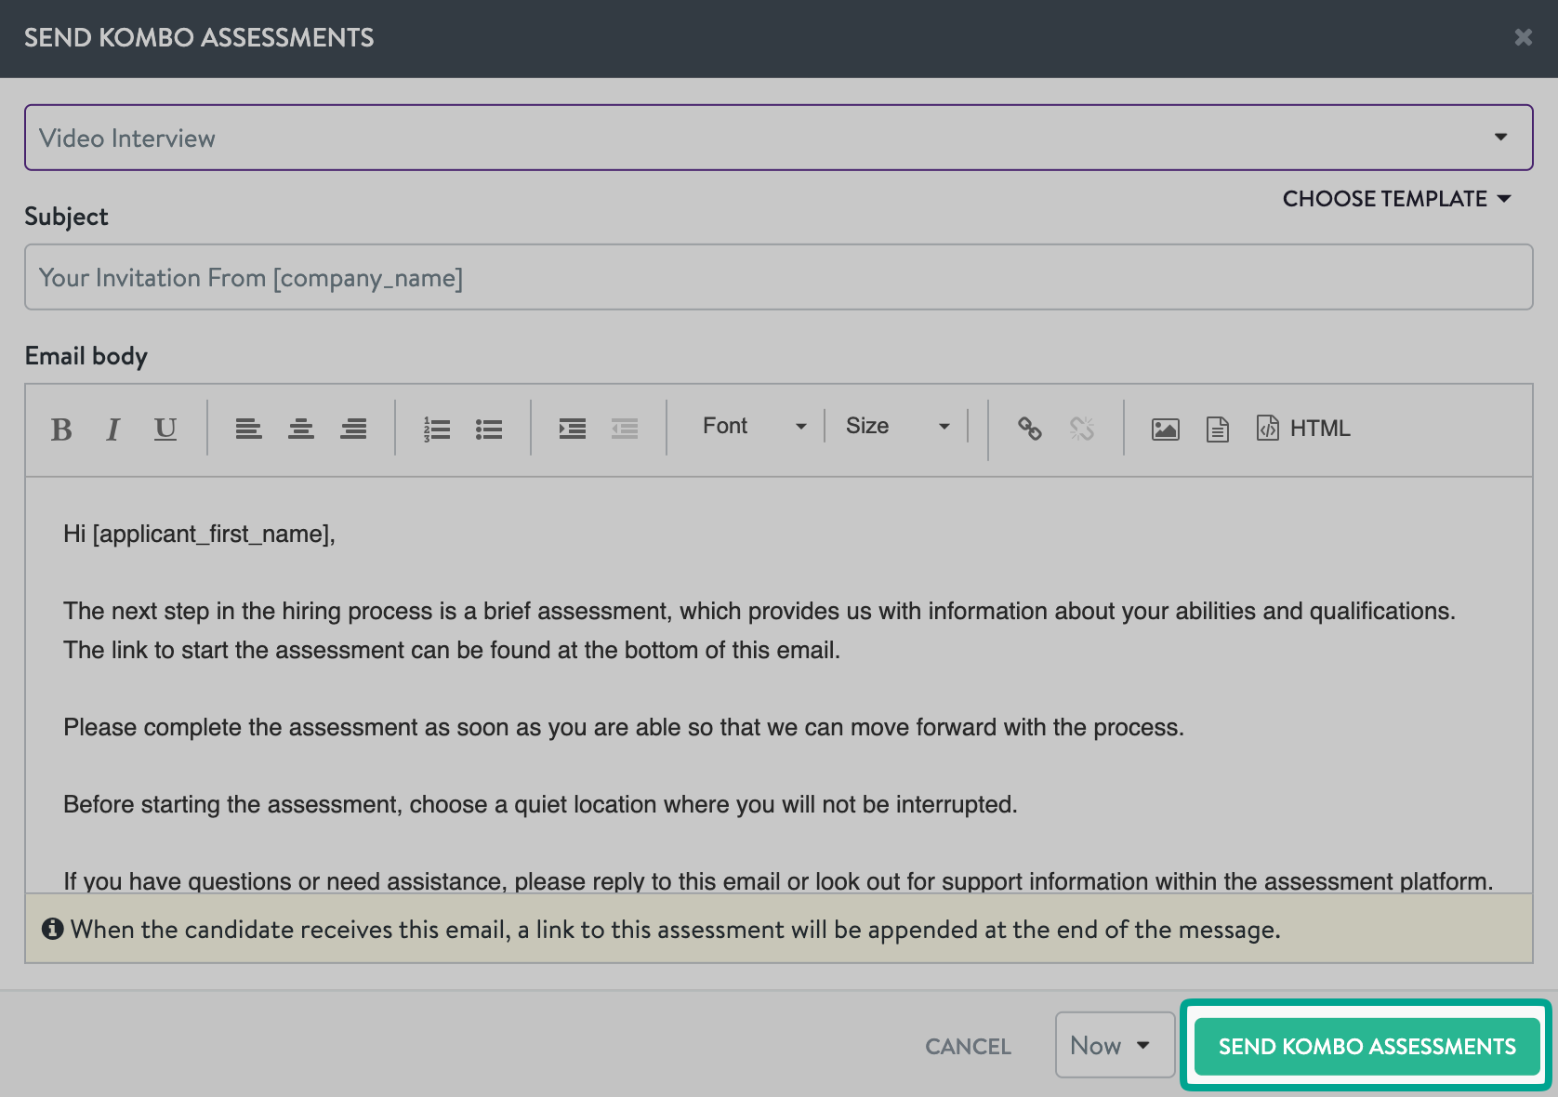Increase paragraph indent

click(x=573, y=429)
